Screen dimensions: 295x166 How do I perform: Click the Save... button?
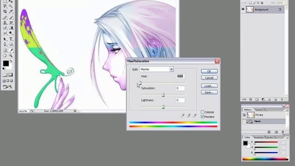coord(209,92)
